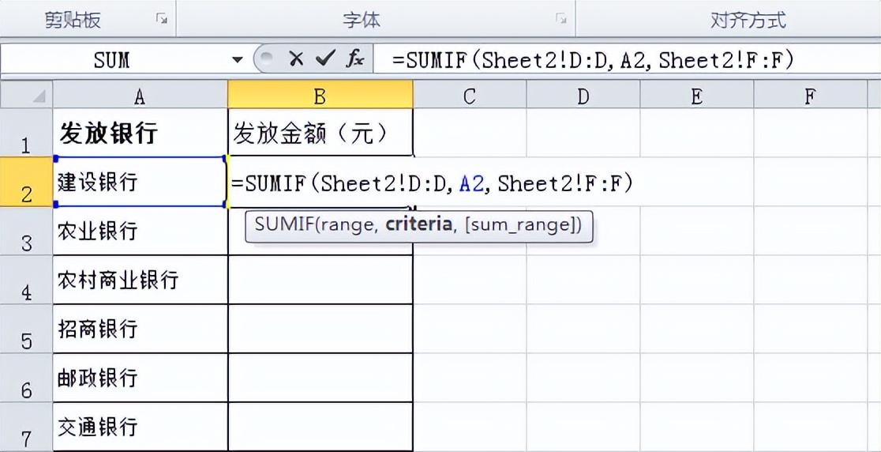Open font group dialog launcher
This screenshot has width=881, height=452.
point(561,19)
